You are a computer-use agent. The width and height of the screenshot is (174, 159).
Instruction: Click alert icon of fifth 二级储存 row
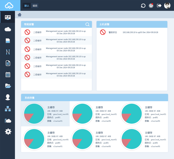tap(27, 66)
